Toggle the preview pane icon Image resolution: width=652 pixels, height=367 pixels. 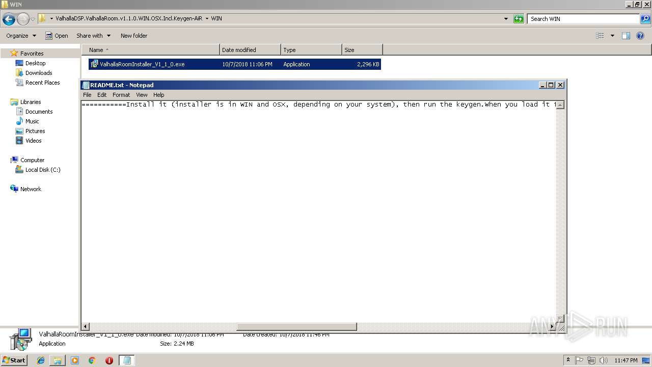[x=626, y=36]
